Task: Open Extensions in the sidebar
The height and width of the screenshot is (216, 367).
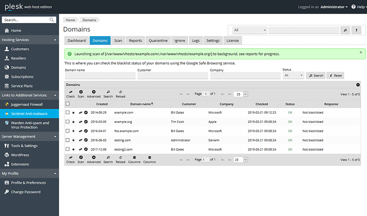Action: [x=20, y=164]
